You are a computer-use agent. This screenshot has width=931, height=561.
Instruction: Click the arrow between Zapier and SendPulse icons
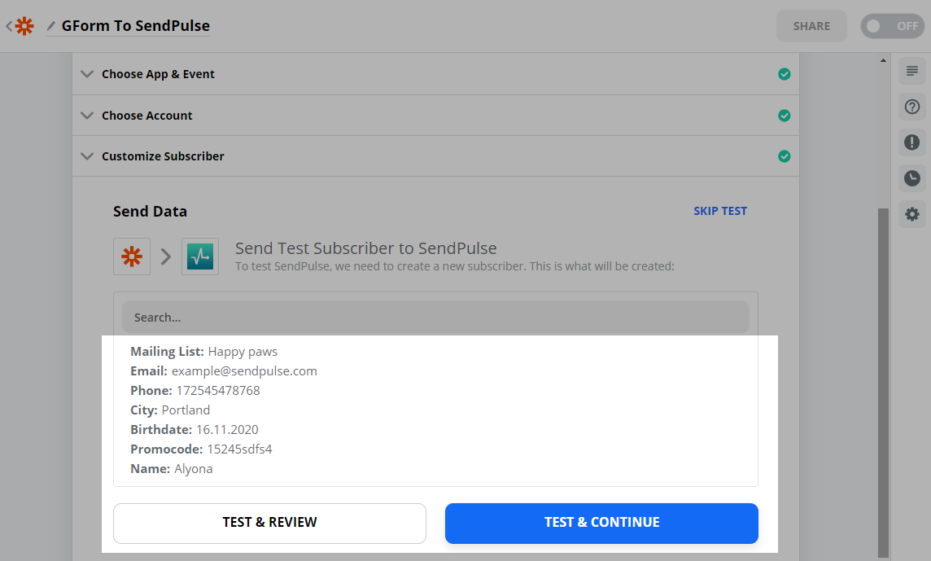tap(166, 256)
